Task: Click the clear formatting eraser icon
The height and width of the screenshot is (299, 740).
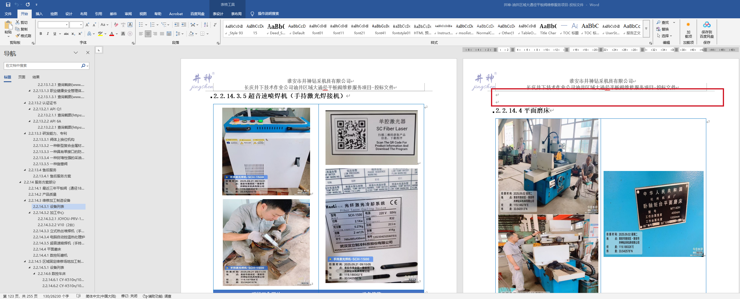Action: pos(116,25)
